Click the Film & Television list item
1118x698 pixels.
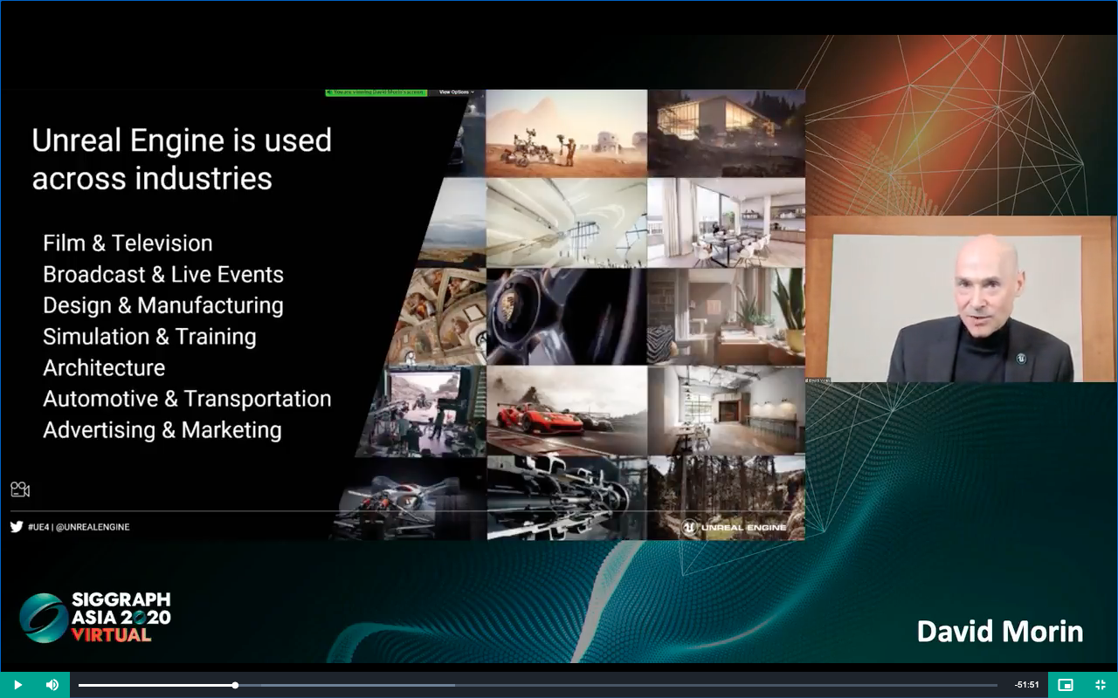(x=128, y=243)
